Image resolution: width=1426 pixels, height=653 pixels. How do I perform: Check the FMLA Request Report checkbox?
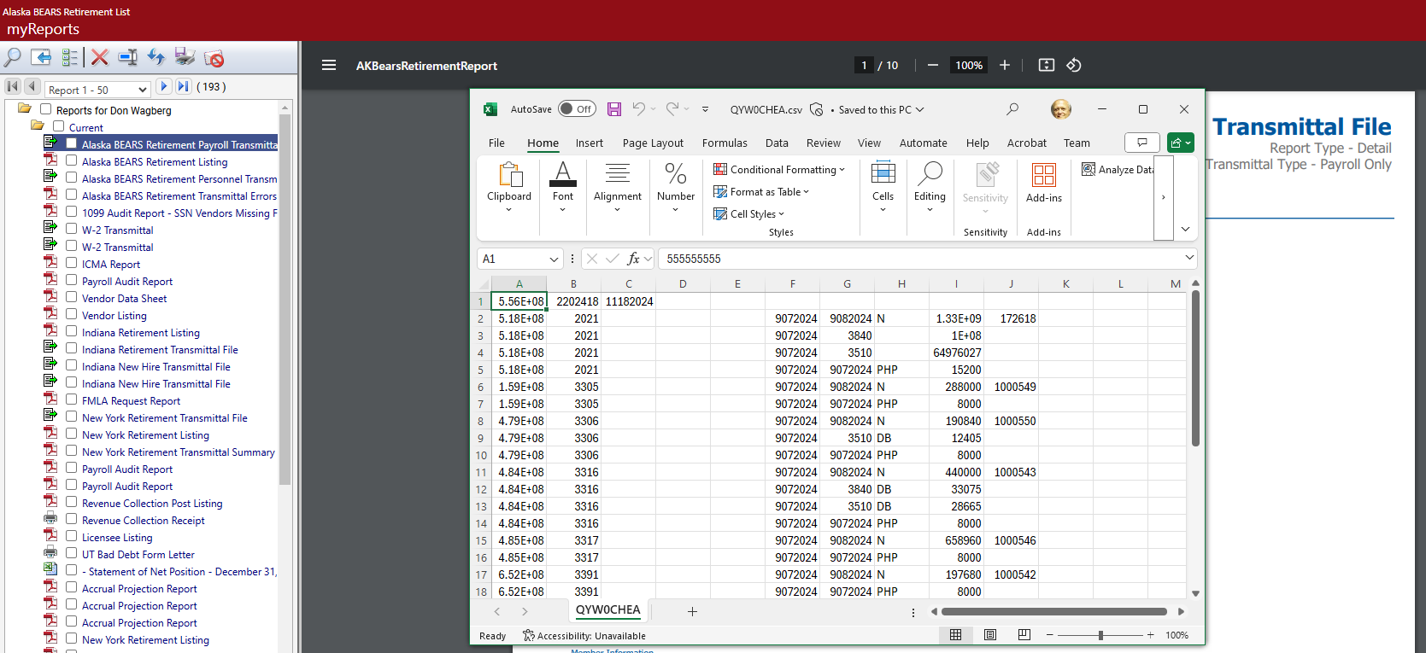point(72,399)
